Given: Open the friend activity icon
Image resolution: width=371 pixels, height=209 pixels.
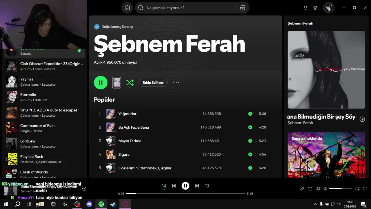Looking at the screenshot, I should (315, 8).
